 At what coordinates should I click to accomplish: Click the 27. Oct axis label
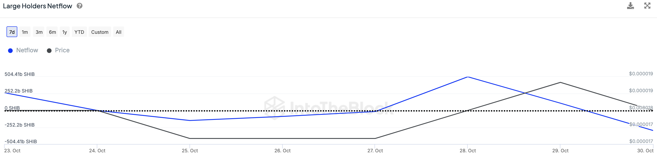(375, 151)
